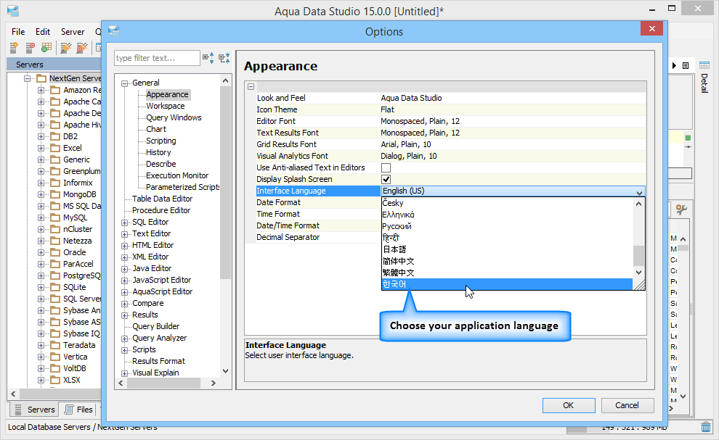
Task: Expand the PostgreSQL server folder
Action: (41, 275)
